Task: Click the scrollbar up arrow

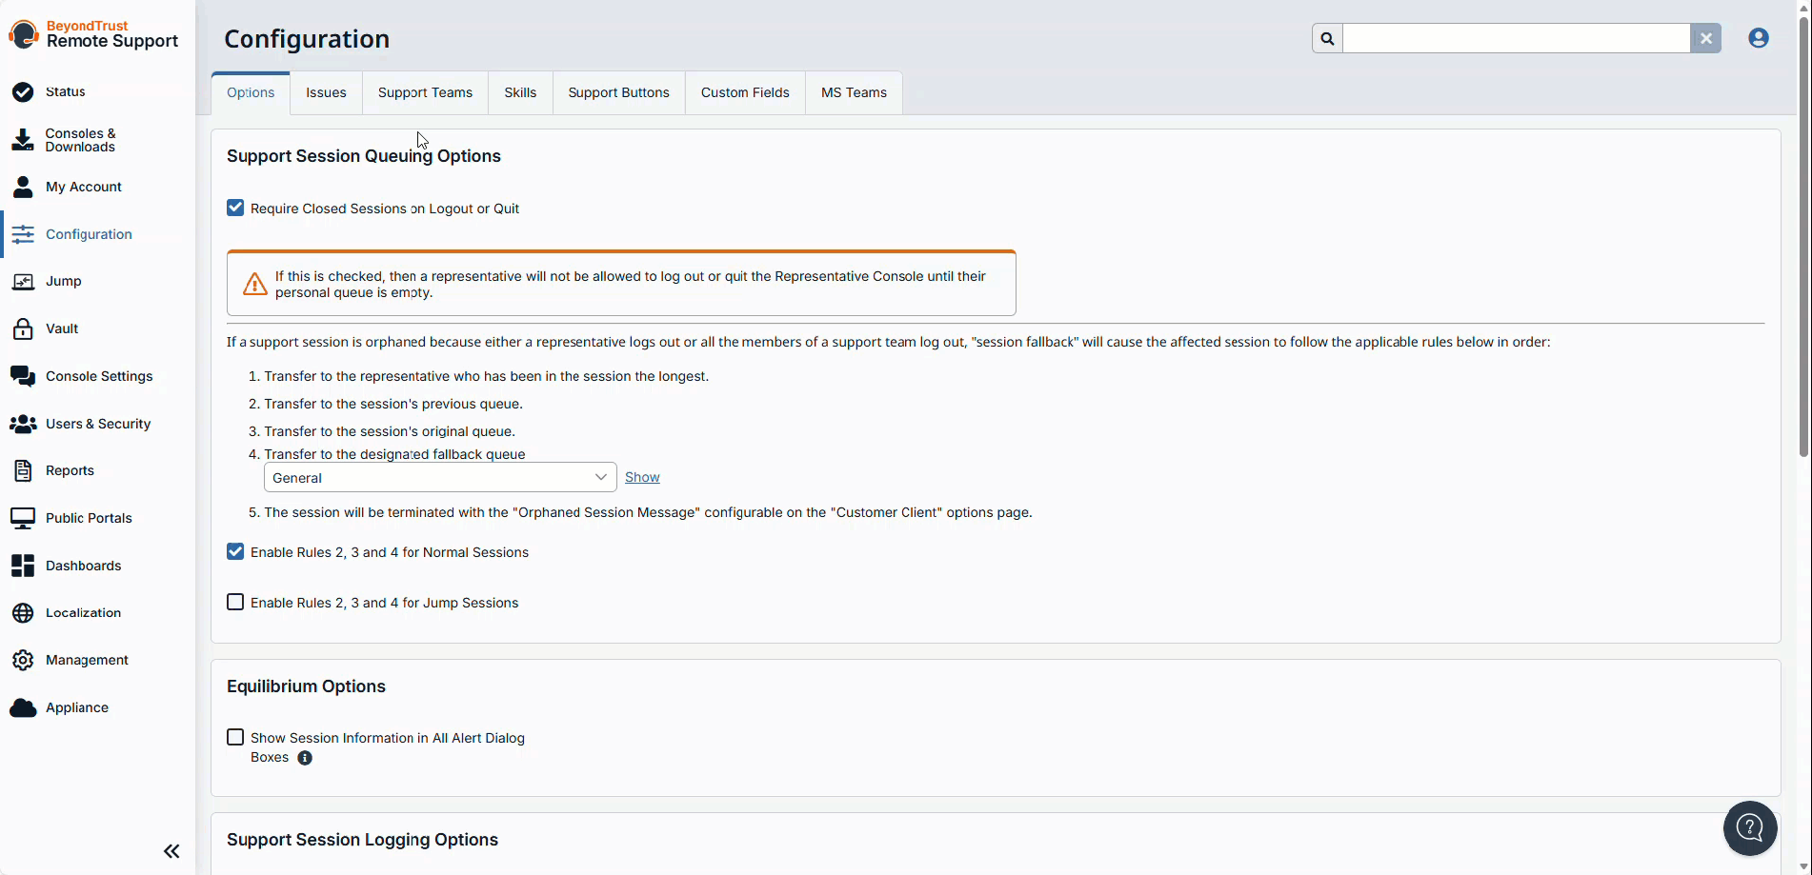Action: tap(1802, 7)
